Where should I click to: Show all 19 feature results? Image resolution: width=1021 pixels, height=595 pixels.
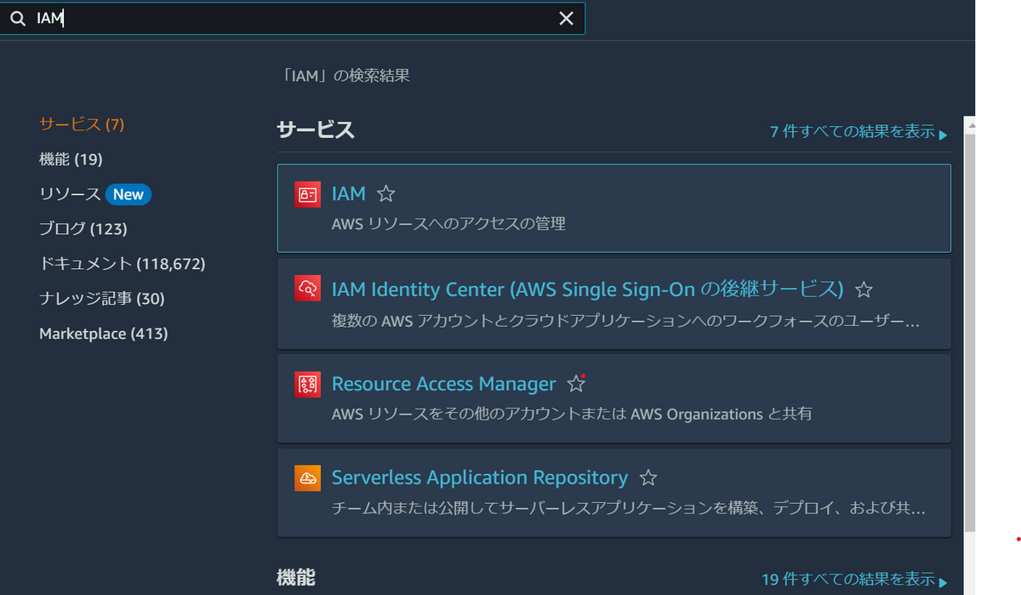854,581
